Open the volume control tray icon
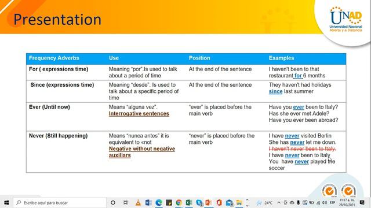The image size is (371, 208). click(325, 203)
